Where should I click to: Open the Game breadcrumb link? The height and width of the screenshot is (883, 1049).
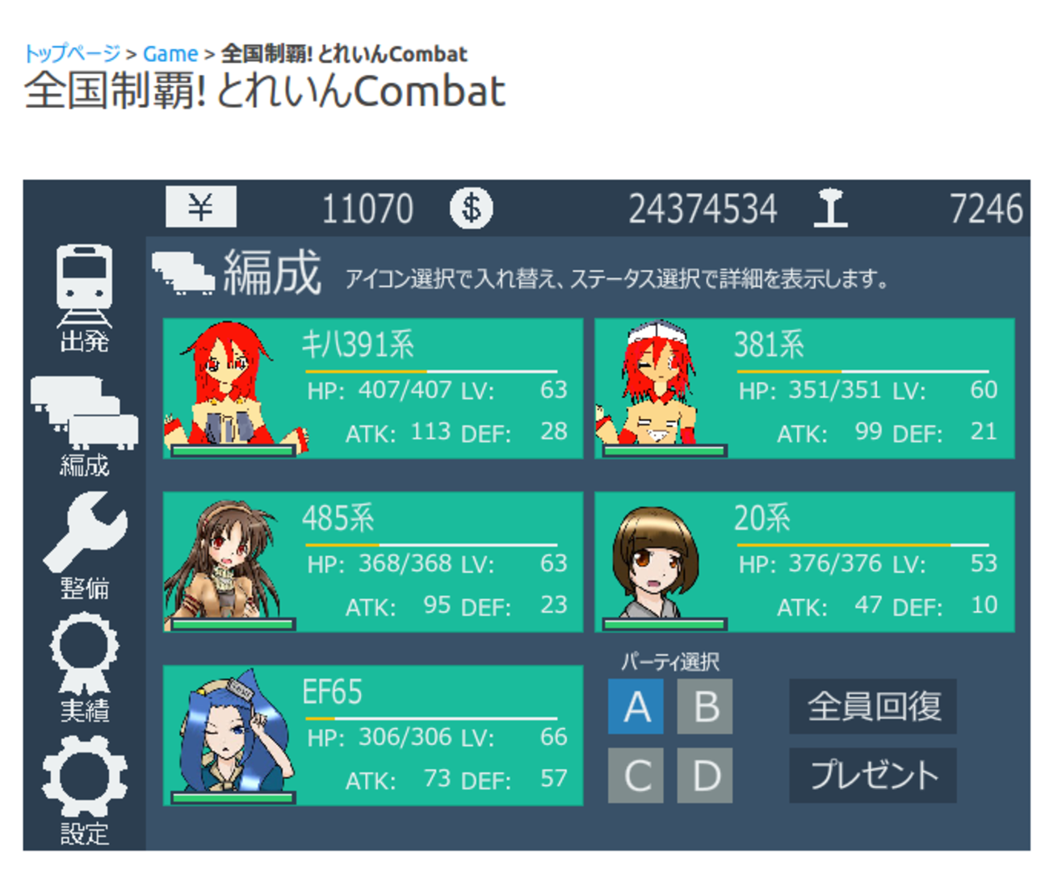170,54
